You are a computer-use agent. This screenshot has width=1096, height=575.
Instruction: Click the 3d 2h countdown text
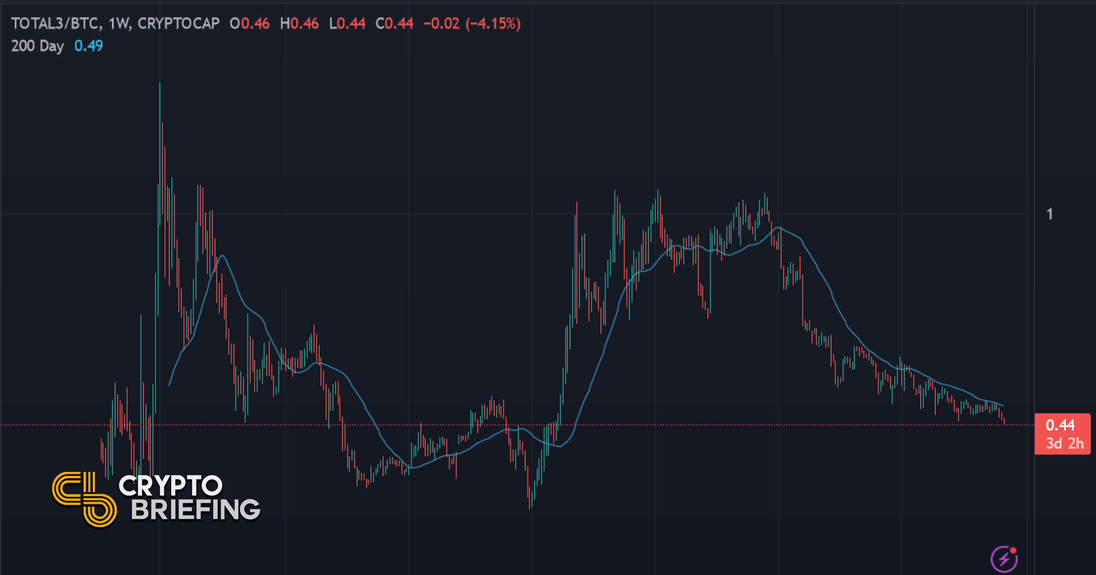pos(1064,443)
